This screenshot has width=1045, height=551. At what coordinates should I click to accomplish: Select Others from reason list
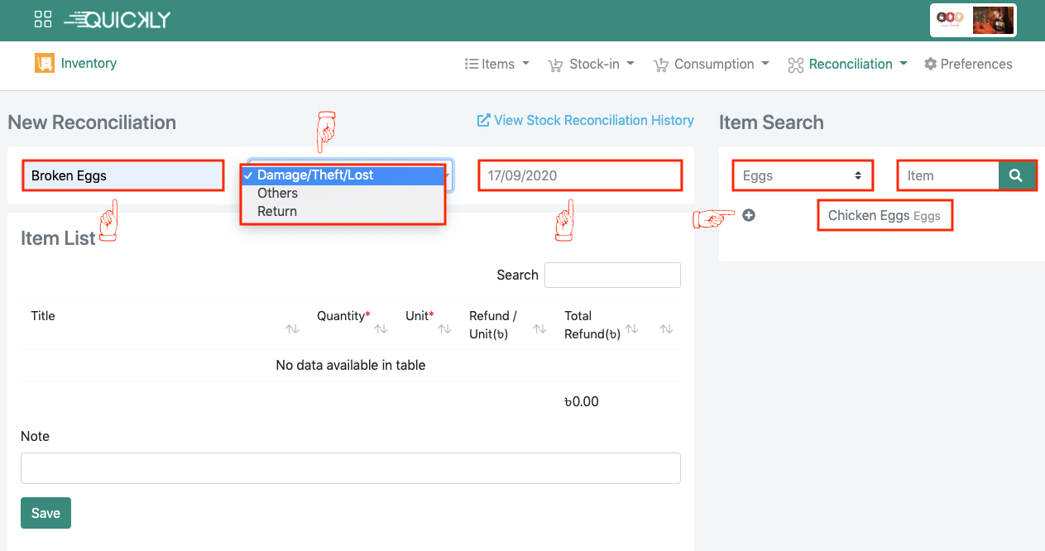coord(277,193)
